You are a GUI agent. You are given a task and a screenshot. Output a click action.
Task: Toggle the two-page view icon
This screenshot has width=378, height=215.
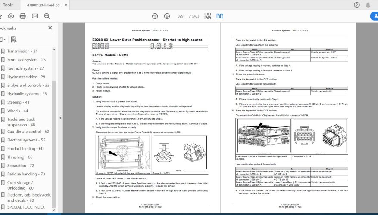(220, 16)
